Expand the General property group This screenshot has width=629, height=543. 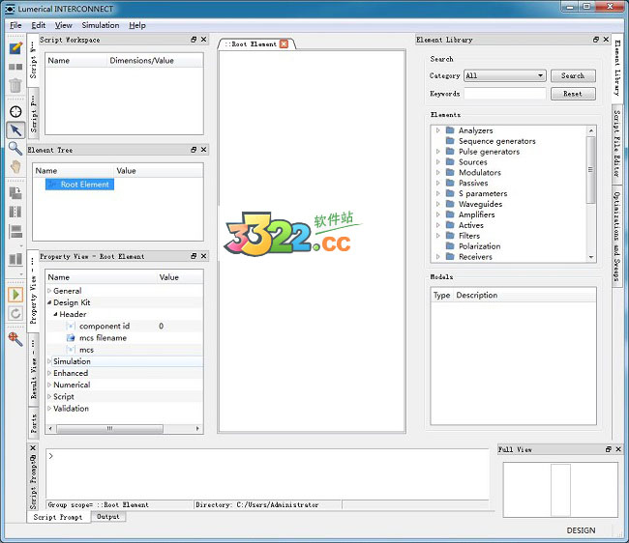pos(49,291)
